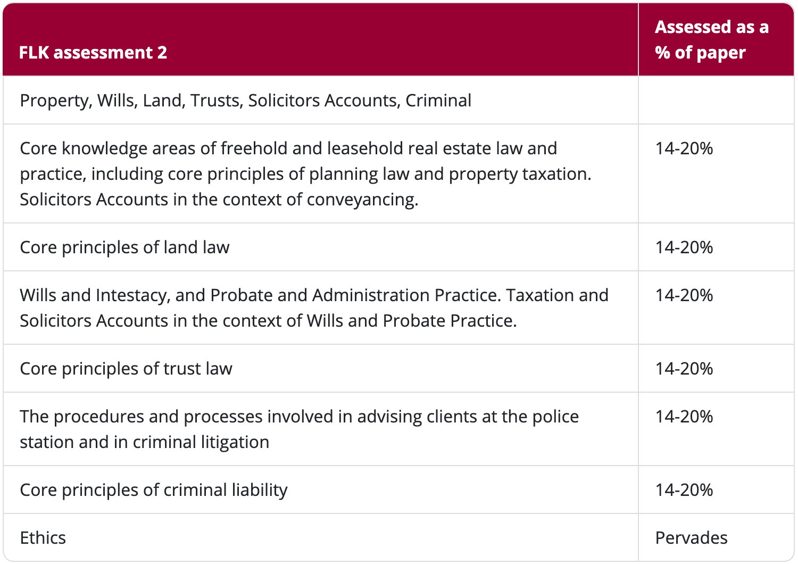
Task: Select the "Property, Wills, Land, Trusts" subject row
Action: pyautogui.click(x=245, y=101)
